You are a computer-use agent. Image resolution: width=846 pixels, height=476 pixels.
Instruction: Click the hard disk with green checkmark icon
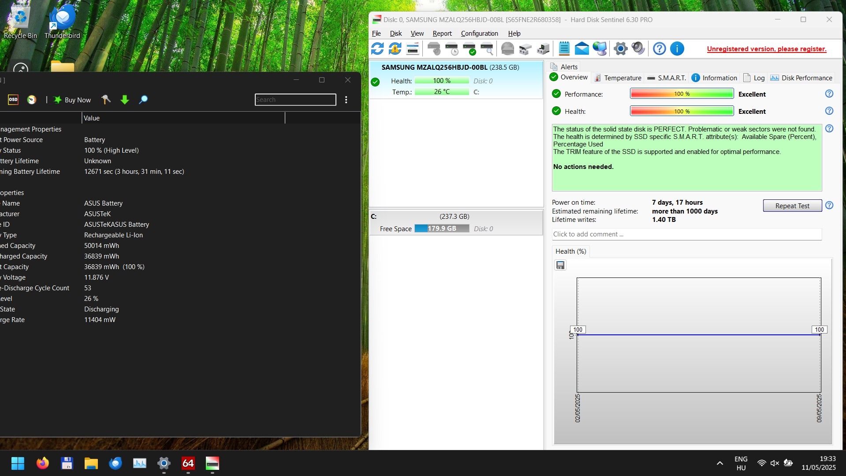click(x=470, y=49)
